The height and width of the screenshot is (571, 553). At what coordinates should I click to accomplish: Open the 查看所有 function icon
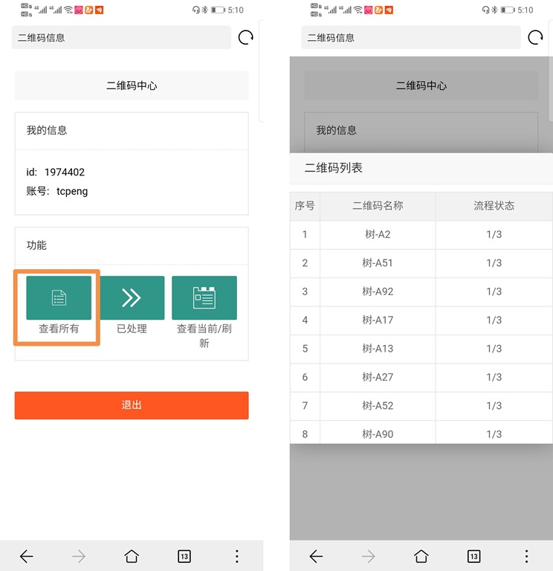pyautogui.click(x=59, y=298)
